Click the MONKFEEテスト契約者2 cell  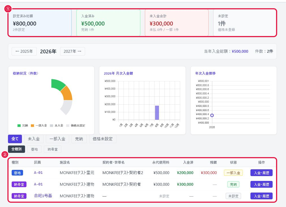click(x=123, y=173)
